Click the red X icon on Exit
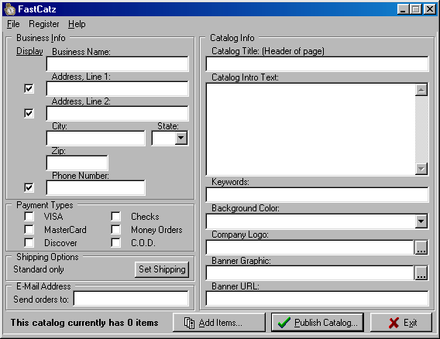The width and height of the screenshot is (440, 339). point(394,323)
